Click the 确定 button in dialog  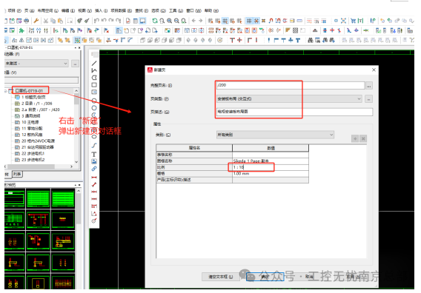pos(265,277)
